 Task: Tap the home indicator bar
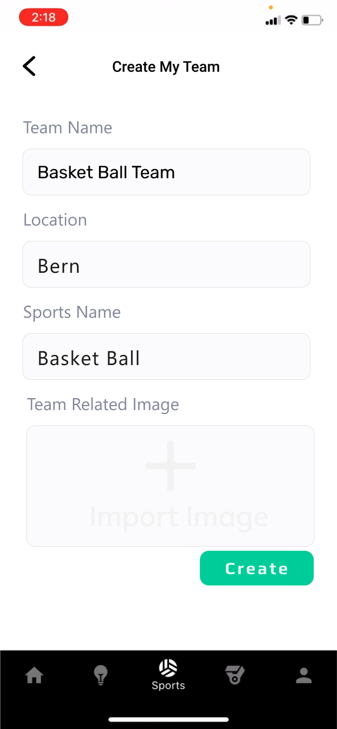point(168,719)
